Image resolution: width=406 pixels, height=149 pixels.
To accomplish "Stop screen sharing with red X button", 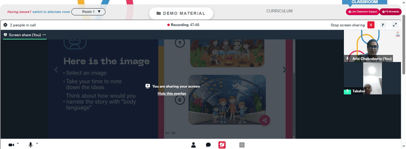I will click(x=371, y=25).
